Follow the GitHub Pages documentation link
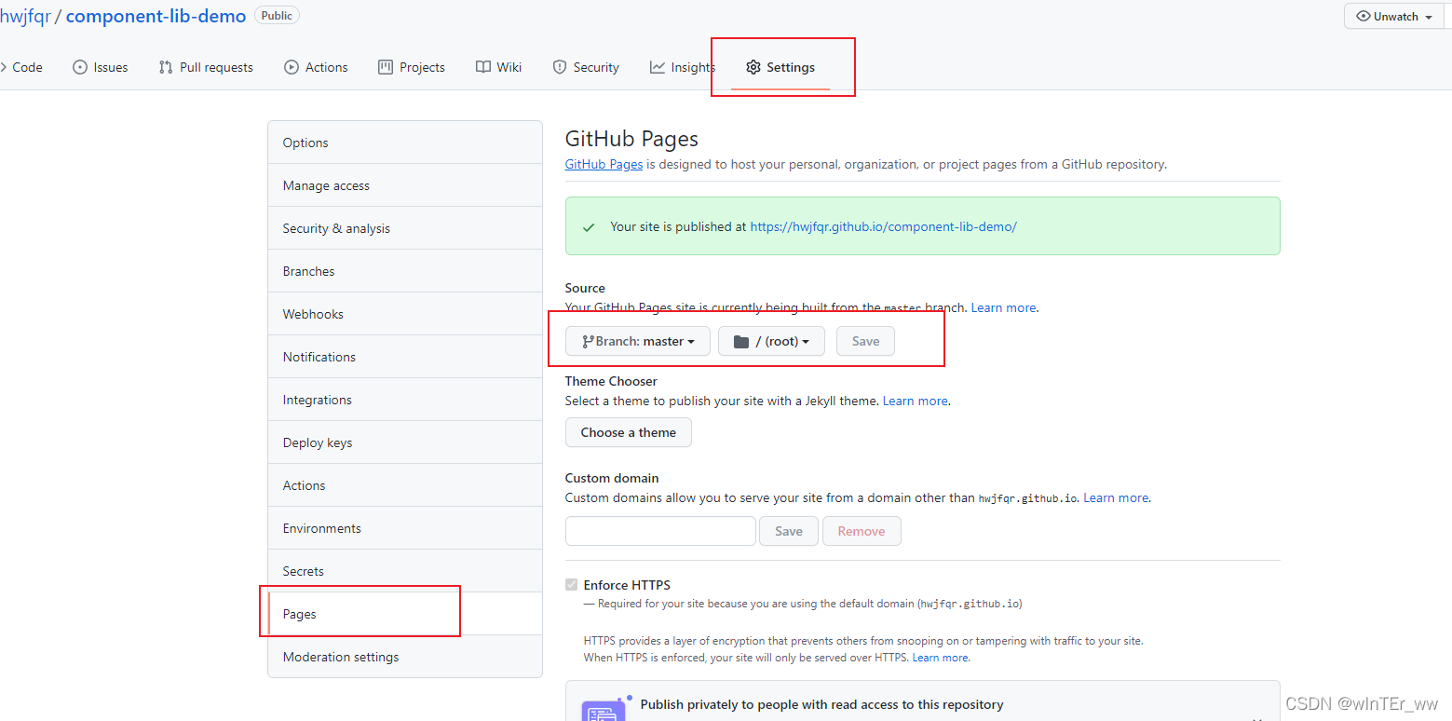 604,164
